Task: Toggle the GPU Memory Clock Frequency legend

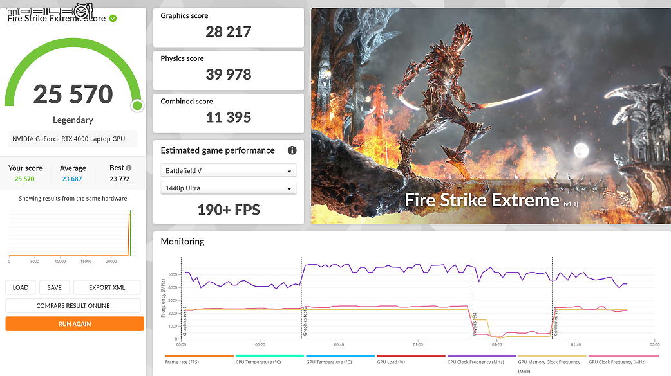Action: [x=552, y=364]
